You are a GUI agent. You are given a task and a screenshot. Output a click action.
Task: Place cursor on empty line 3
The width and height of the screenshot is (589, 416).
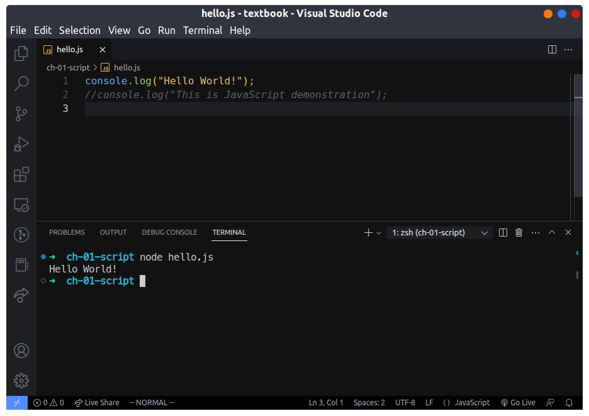pos(327,109)
